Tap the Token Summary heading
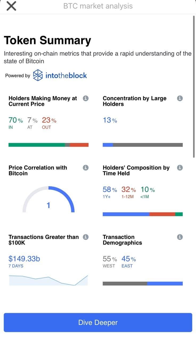Screen dimensions: 196x342 coord(47,40)
